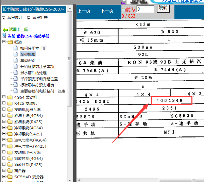The image size is (204, 182).
Task: Expand the SC5M4D 变分器 node
Action: point(4,177)
